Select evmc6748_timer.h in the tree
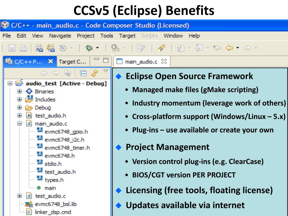 (67, 148)
